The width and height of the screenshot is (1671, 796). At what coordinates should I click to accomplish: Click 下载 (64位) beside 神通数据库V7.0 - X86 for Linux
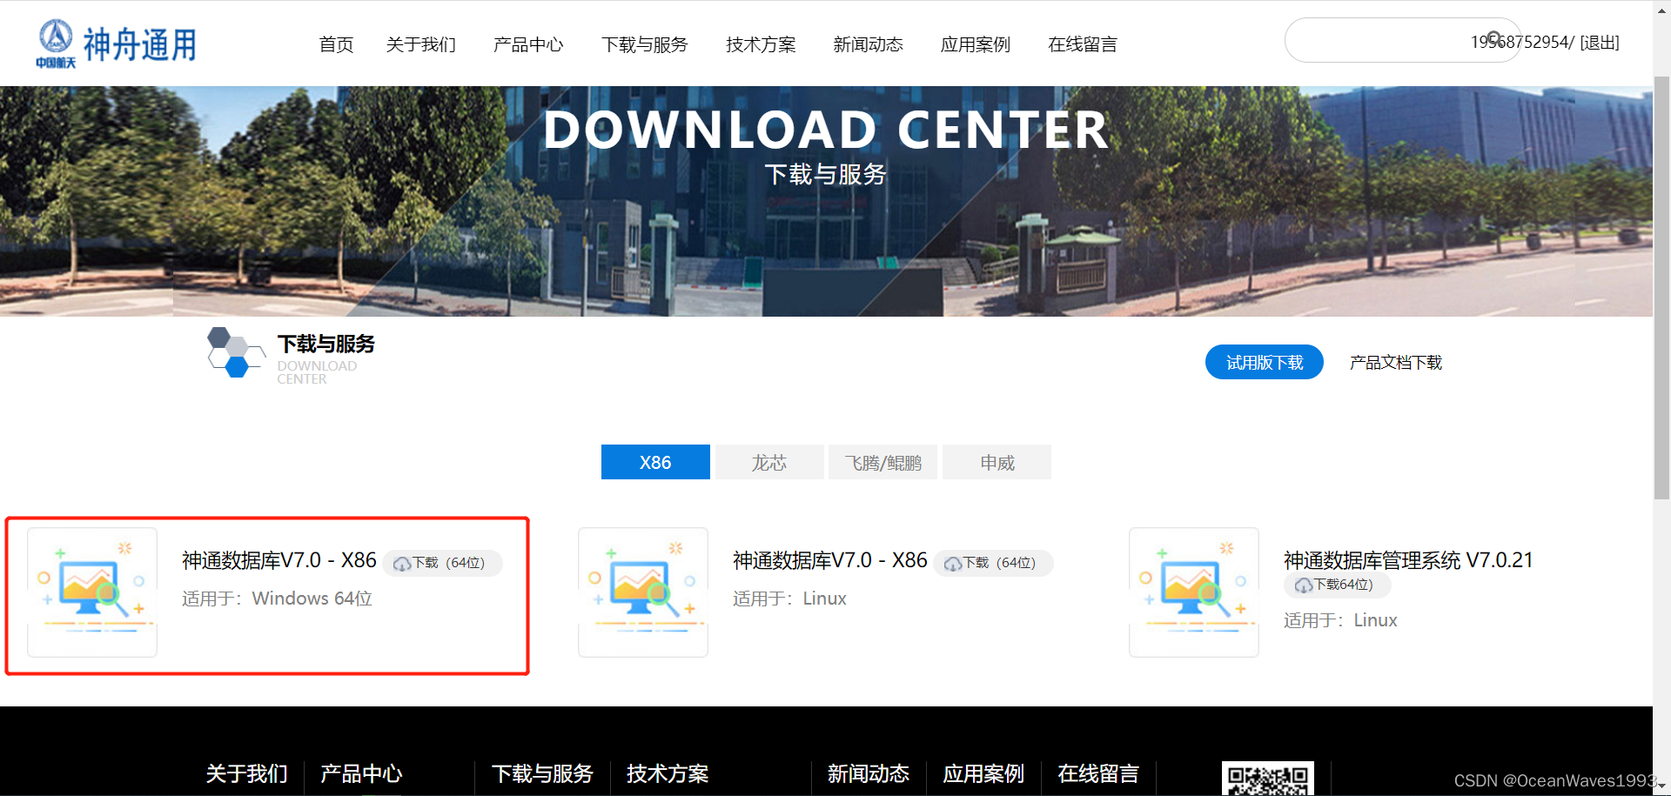tap(994, 563)
